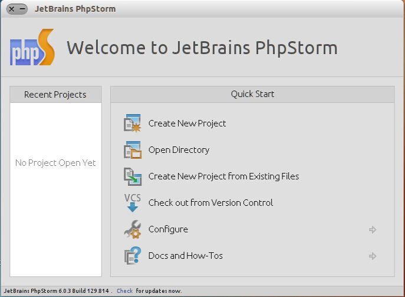This screenshot has height=297, width=405.
Task: Click the No Project Open Yet text
Action: [x=55, y=163]
